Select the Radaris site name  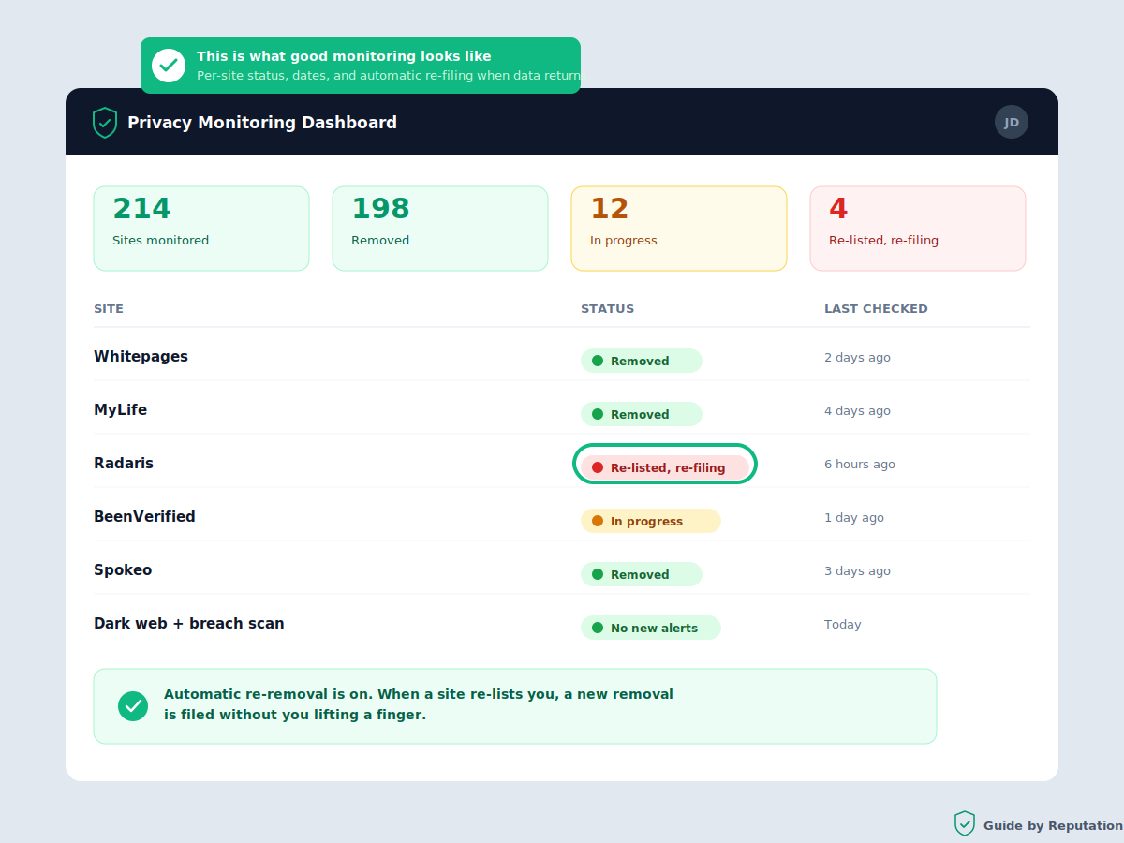[x=124, y=464]
